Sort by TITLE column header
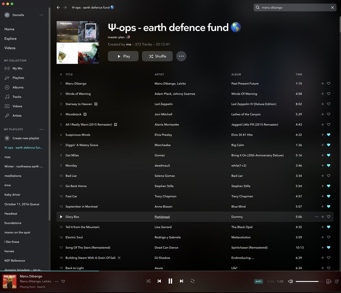Screen dimensions: 341x293 (69, 74)
